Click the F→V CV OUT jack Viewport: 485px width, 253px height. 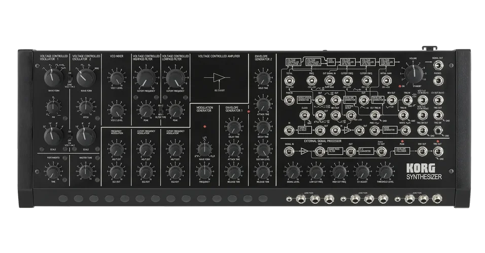(x=382, y=151)
